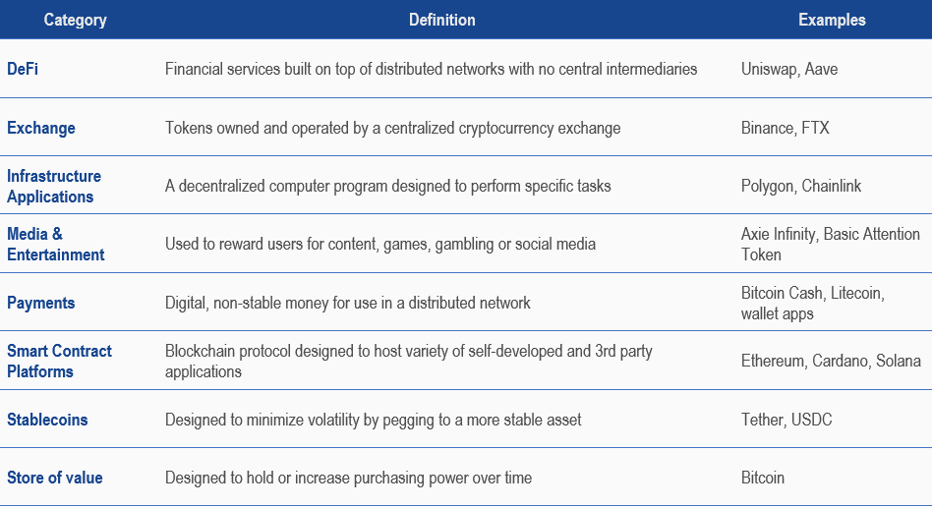Viewport: 932px width, 508px height.
Task: Click the Infrastructure Applications category label
Action: [x=54, y=187]
